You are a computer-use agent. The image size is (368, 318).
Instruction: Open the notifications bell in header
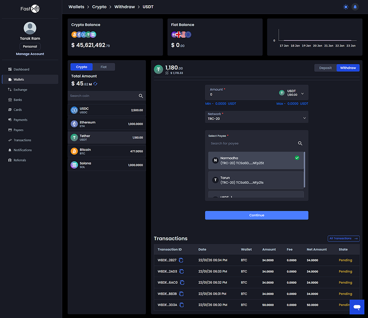[355, 7]
